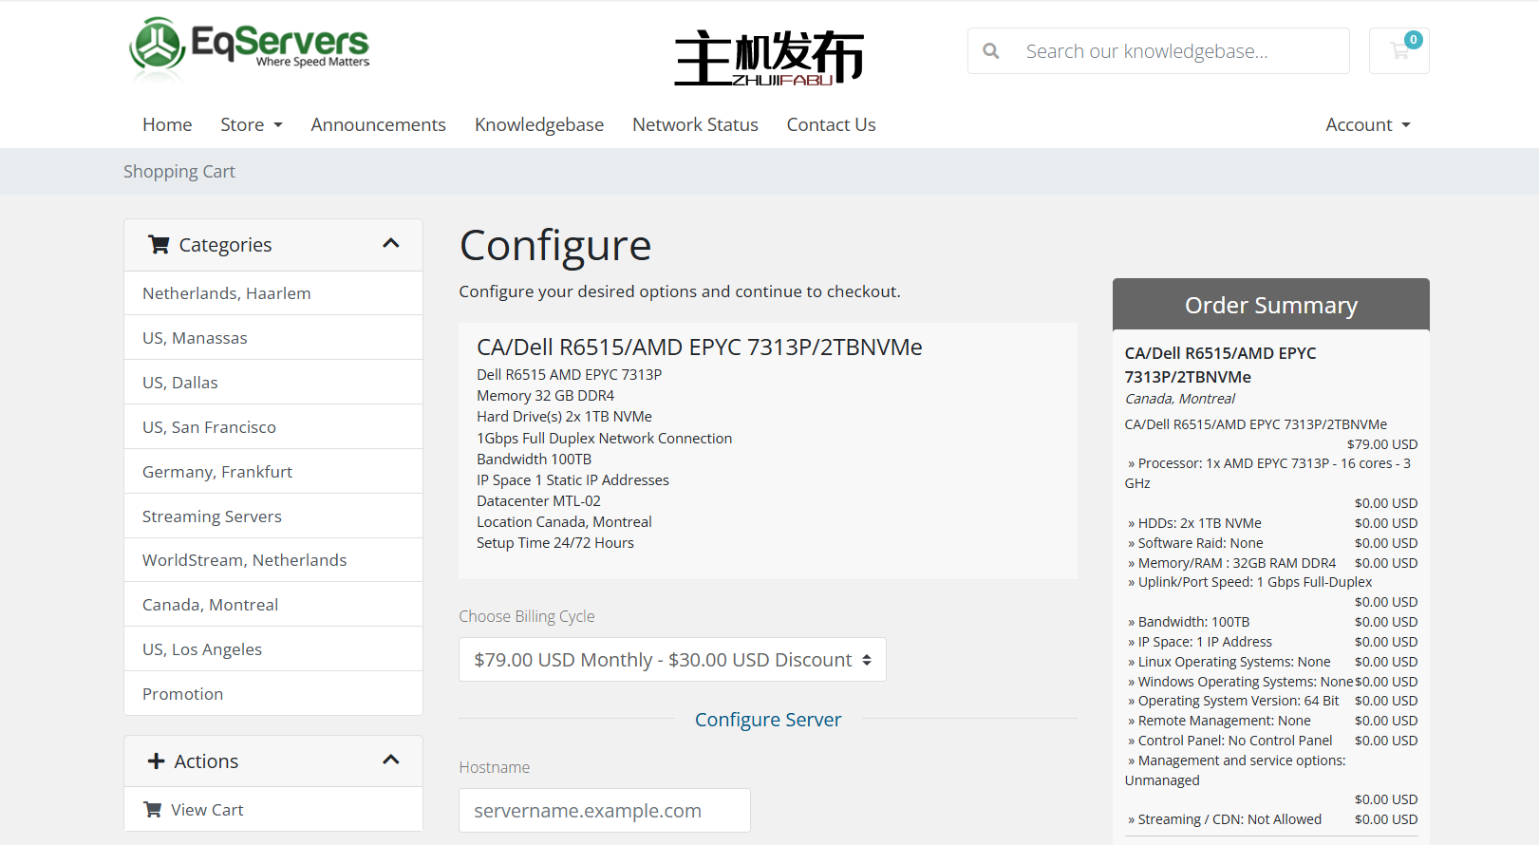Click the Hostname input field
The image size is (1539, 845).
click(604, 811)
